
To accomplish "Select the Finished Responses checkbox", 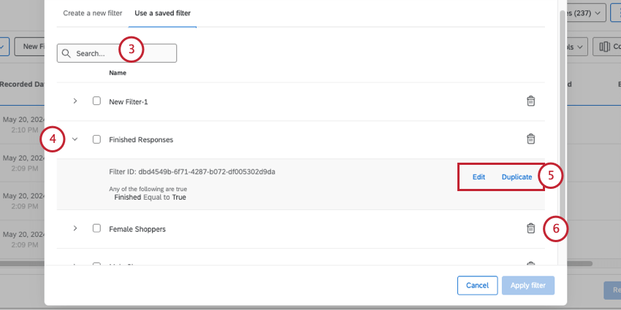I will [x=96, y=139].
